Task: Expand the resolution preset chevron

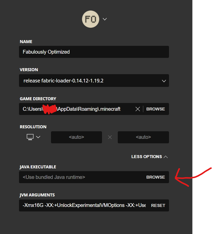Action: tap(38, 137)
